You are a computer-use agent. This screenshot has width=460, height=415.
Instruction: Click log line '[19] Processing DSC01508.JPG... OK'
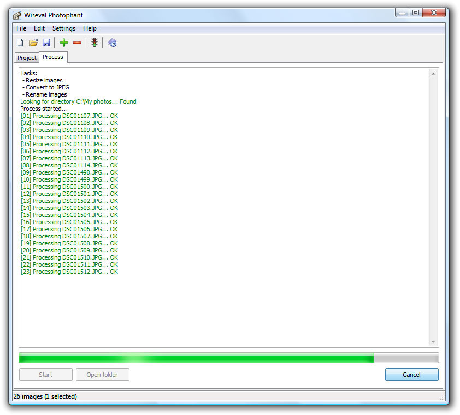(69, 243)
